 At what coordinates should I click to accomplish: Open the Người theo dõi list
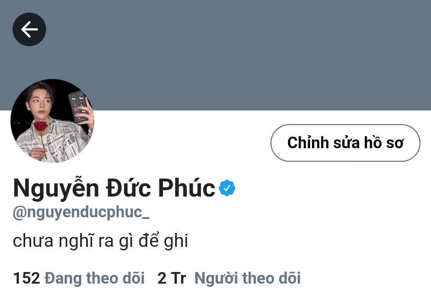(x=247, y=278)
